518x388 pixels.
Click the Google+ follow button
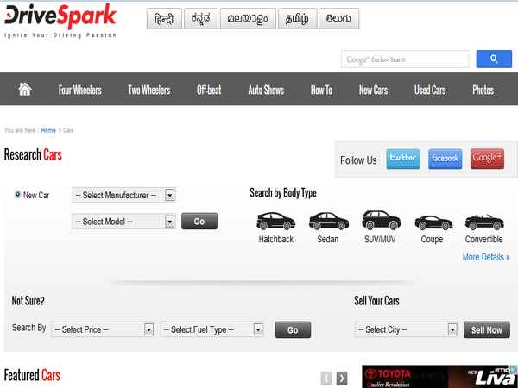point(487,159)
